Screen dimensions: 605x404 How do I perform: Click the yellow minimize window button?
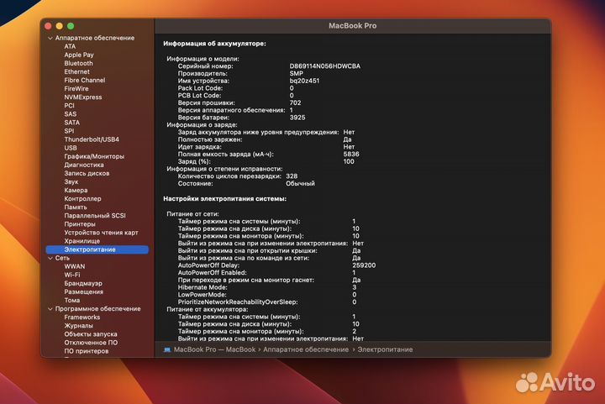[x=60, y=26]
